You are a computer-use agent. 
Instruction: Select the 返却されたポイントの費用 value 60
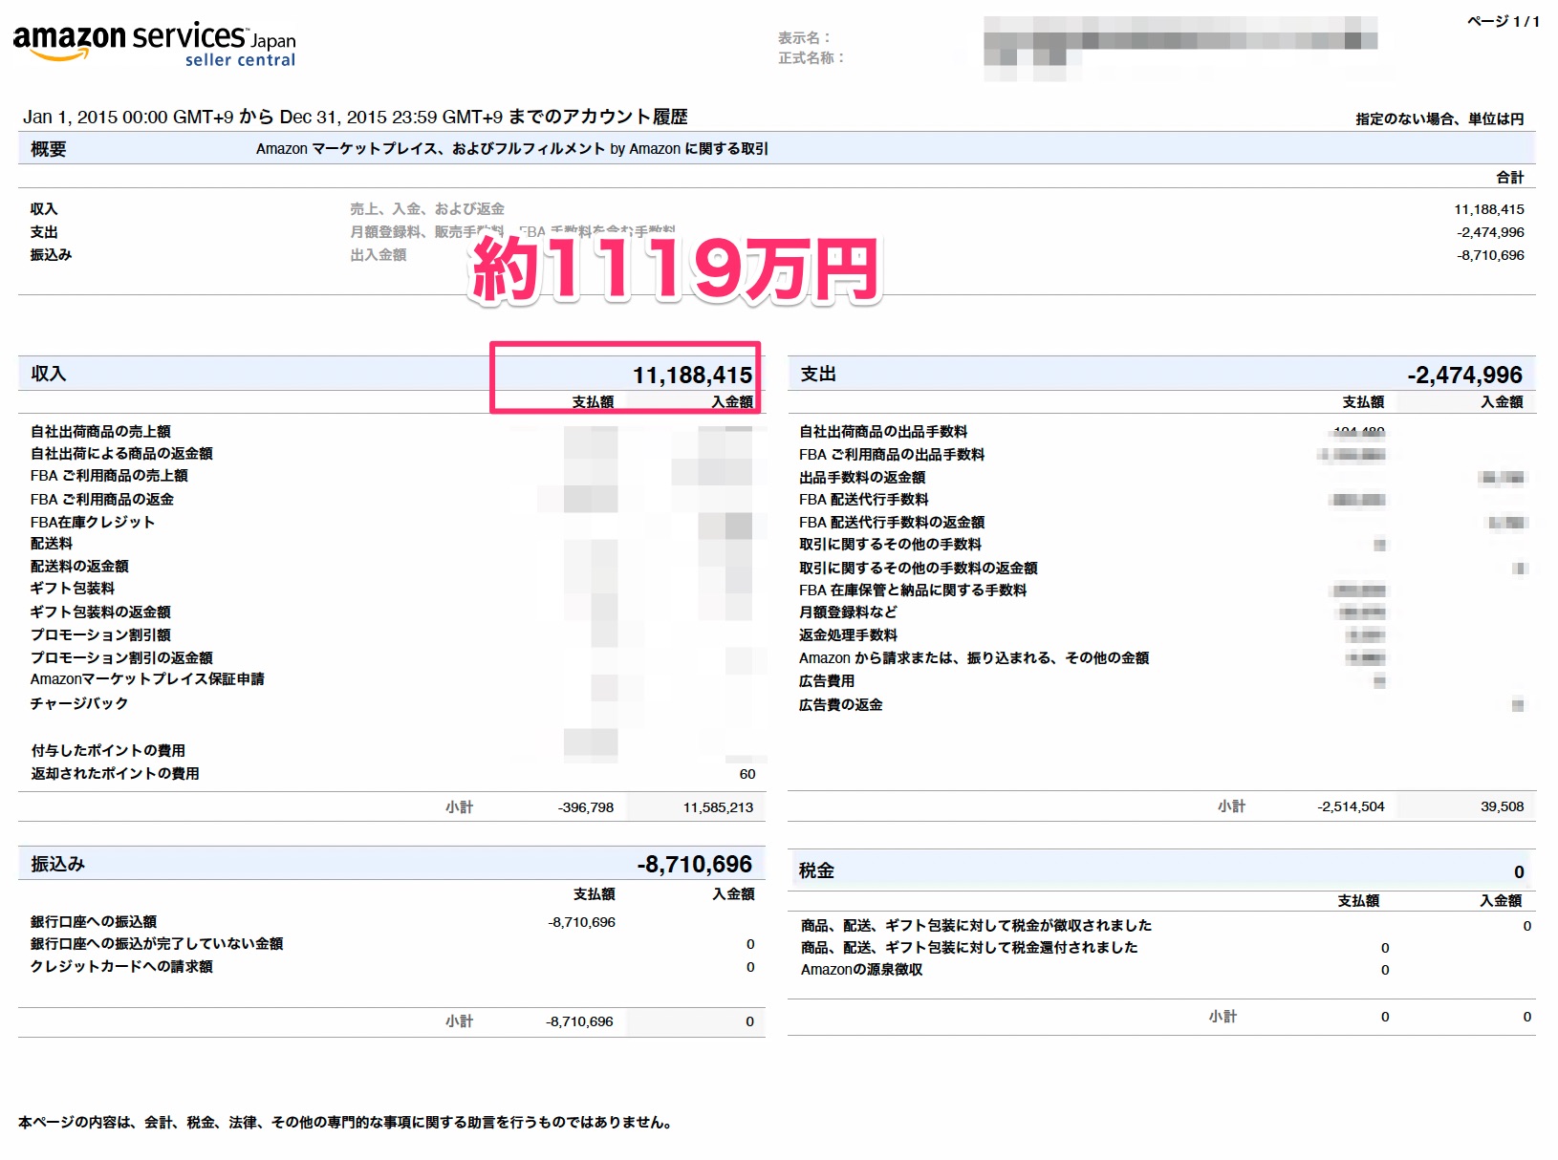pyautogui.click(x=747, y=774)
